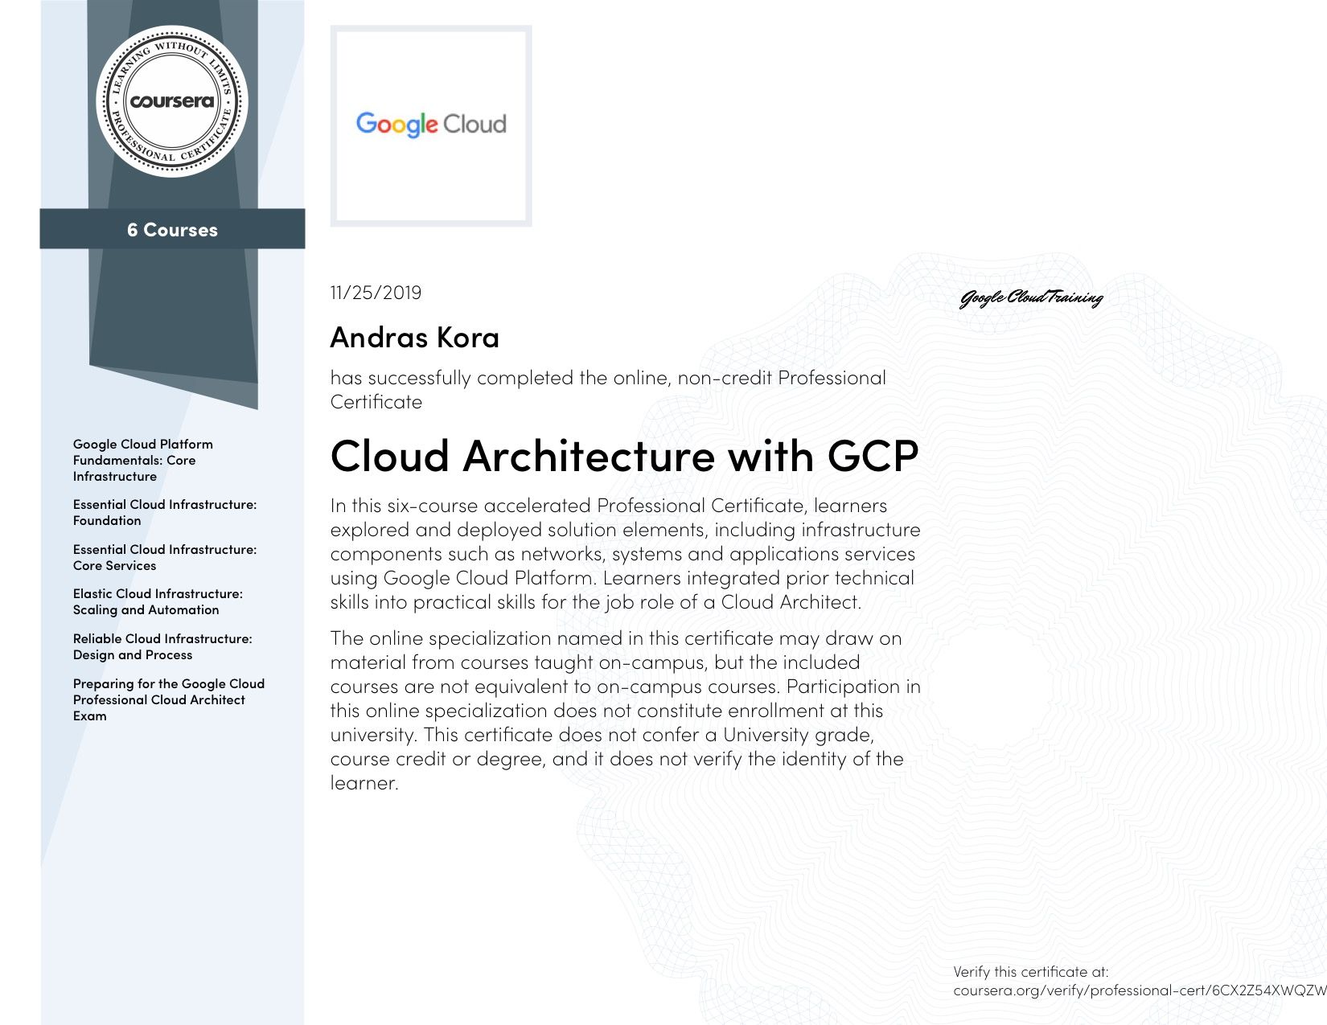Image resolution: width=1327 pixels, height=1025 pixels.
Task: Click the date 11/25/2019
Action: pos(376,293)
